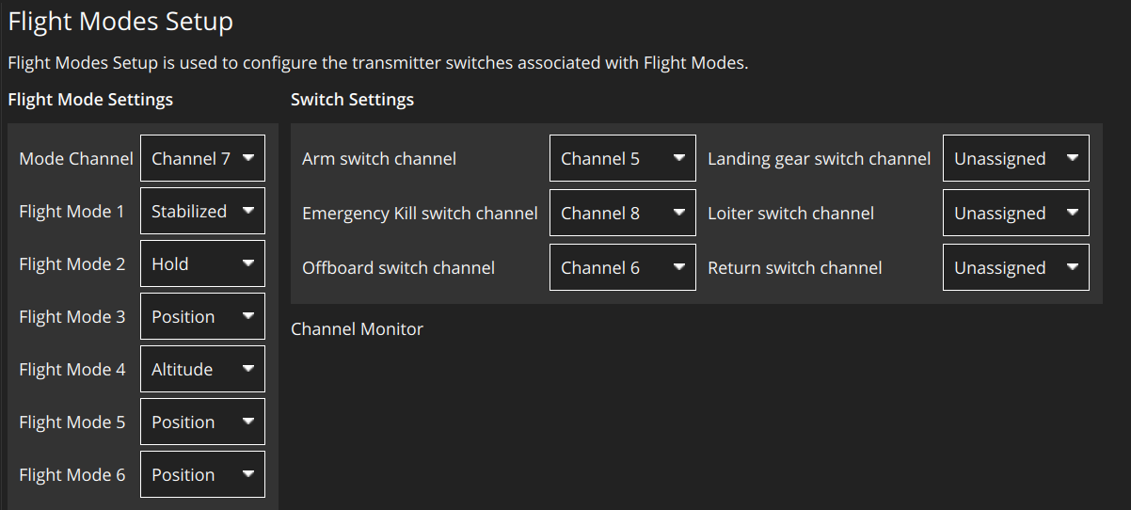Open Arm switch channel dropdown
1131x510 pixels.
point(623,158)
